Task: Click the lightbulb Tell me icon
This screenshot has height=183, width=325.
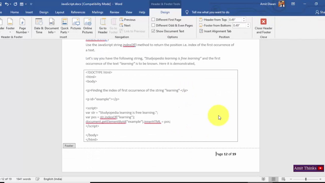Action: tap(187, 12)
